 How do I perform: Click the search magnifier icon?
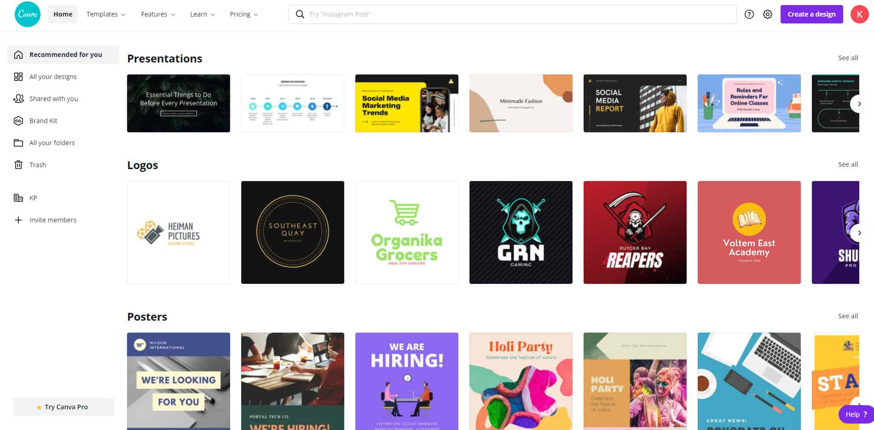[x=300, y=14]
